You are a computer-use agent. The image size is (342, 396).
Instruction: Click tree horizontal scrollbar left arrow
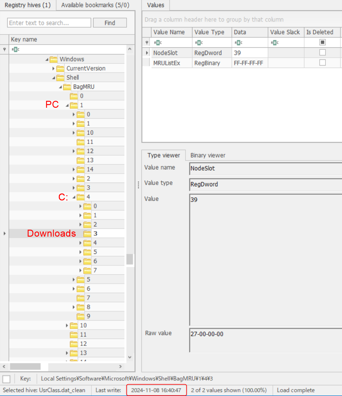(4, 366)
